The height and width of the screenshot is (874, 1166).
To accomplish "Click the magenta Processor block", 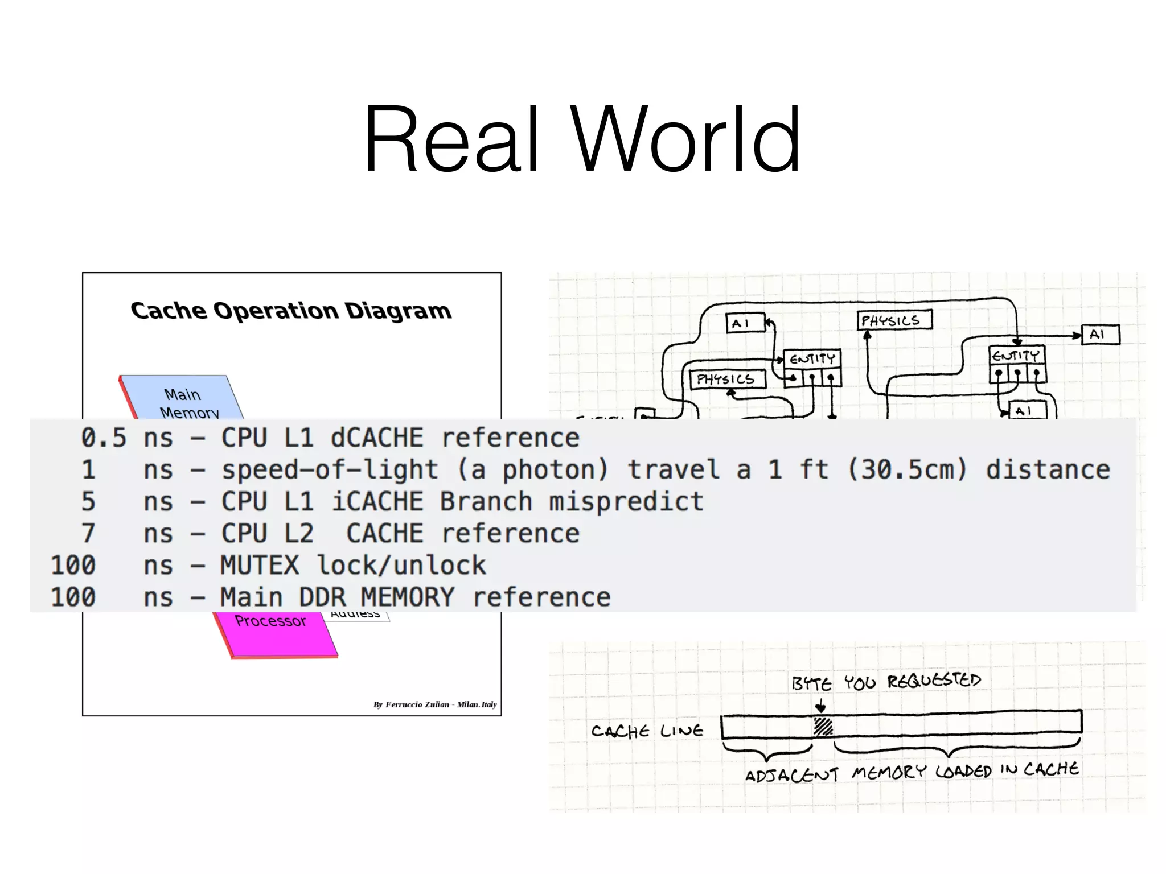I will click(x=274, y=635).
